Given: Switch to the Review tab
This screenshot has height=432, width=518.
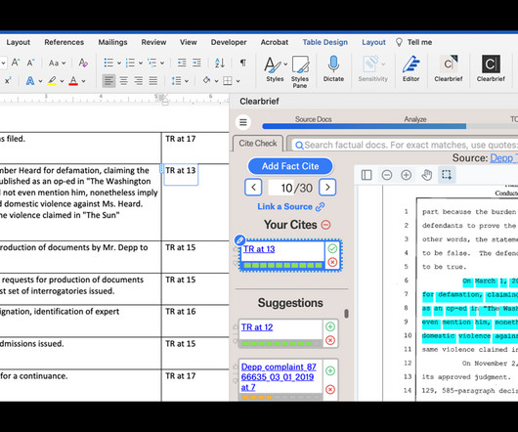Looking at the screenshot, I should [153, 42].
